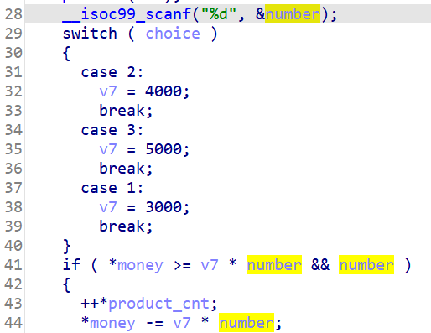Click product_cnt variable on line 43
The height and width of the screenshot is (333, 431).
(158, 304)
